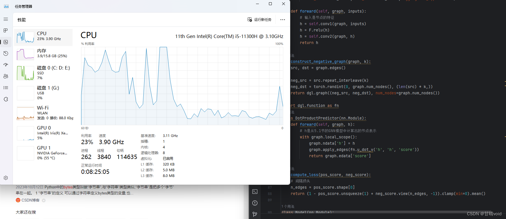Click the '1个用法' usages hint in the editor
Viewport: 506px width, 219px height.
coord(288,206)
